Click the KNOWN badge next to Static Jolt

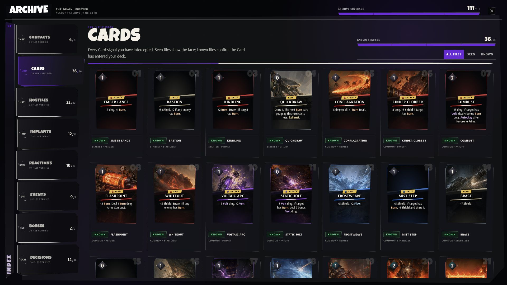(275, 235)
